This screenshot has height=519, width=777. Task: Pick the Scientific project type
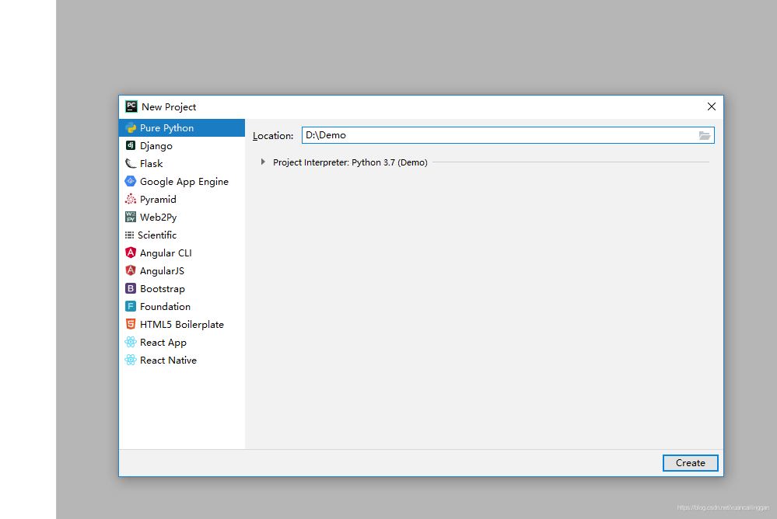(x=182, y=235)
